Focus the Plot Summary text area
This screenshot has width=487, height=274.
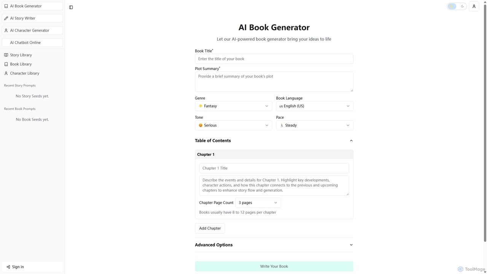coord(274,81)
